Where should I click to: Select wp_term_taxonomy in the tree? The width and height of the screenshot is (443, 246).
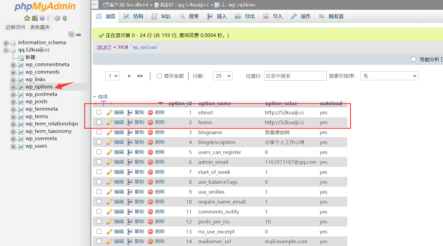tap(49, 131)
